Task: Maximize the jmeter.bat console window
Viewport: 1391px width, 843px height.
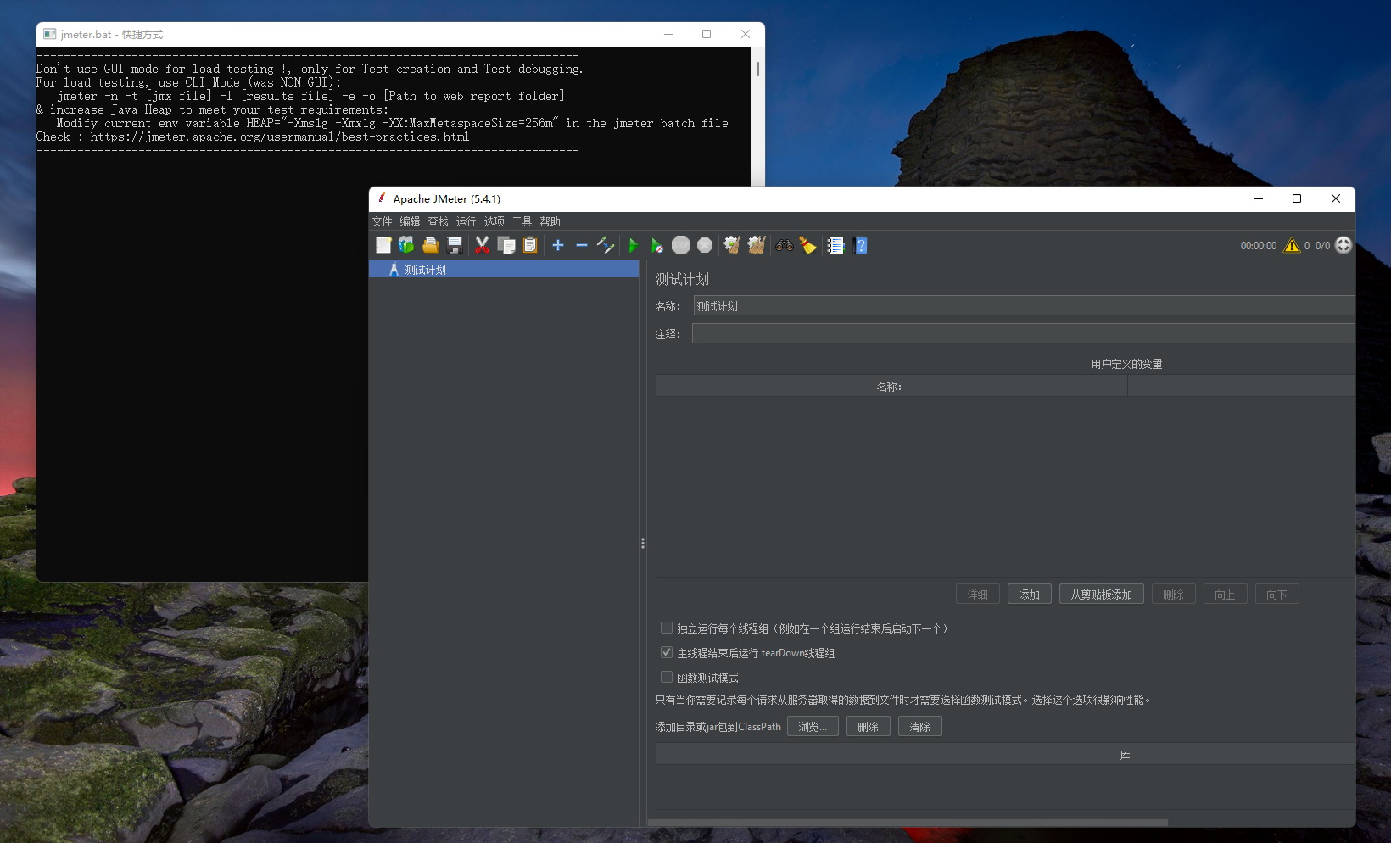Action: click(707, 34)
